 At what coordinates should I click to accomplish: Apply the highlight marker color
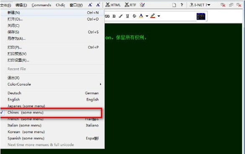[153, 16]
